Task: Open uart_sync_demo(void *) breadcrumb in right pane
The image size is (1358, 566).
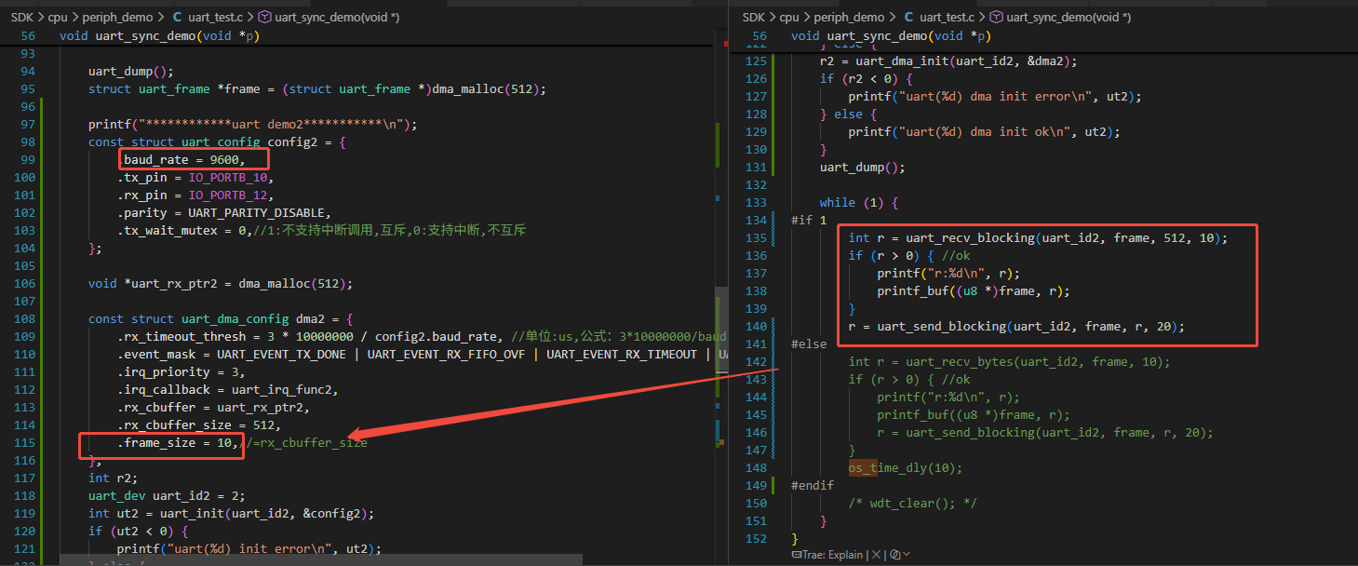Action: (1068, 17)
